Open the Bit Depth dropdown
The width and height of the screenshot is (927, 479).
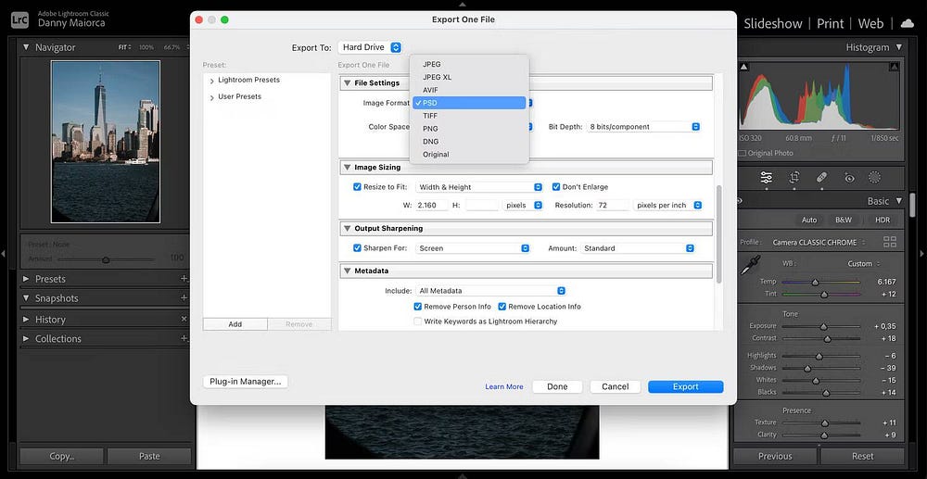[644, 127]
